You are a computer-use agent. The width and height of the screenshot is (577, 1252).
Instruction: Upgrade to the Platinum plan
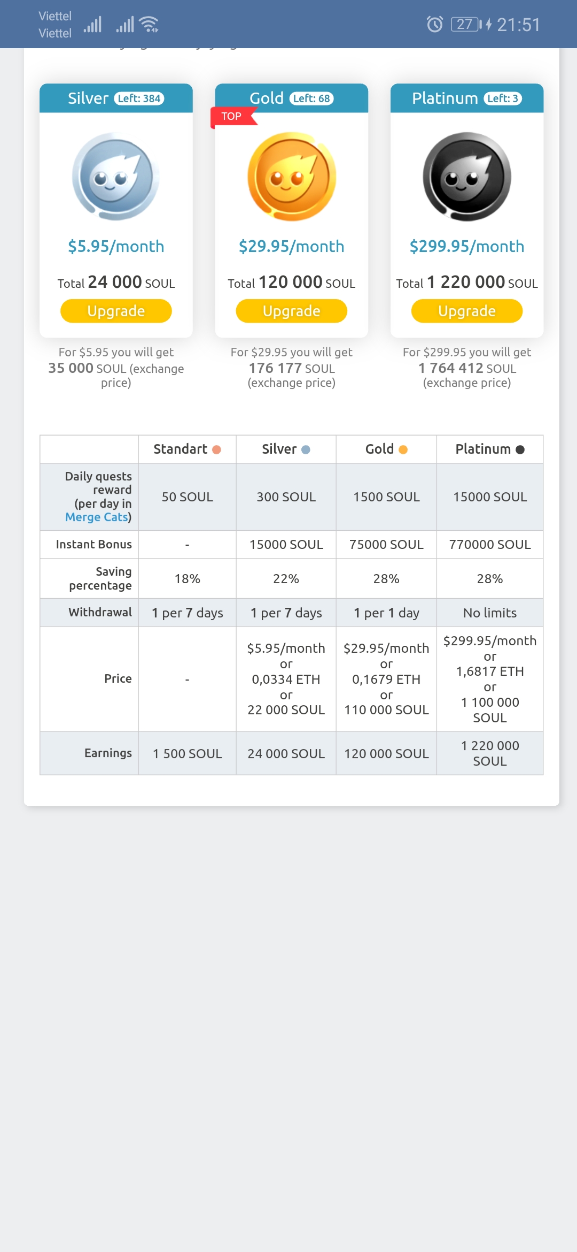pyautogui.click(x=467, y=311)
